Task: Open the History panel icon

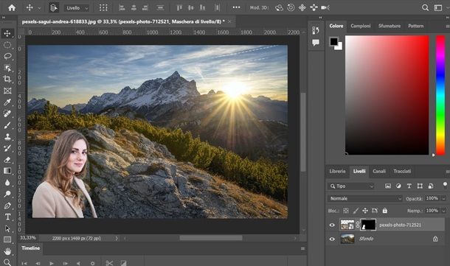Action: (316, 30)
